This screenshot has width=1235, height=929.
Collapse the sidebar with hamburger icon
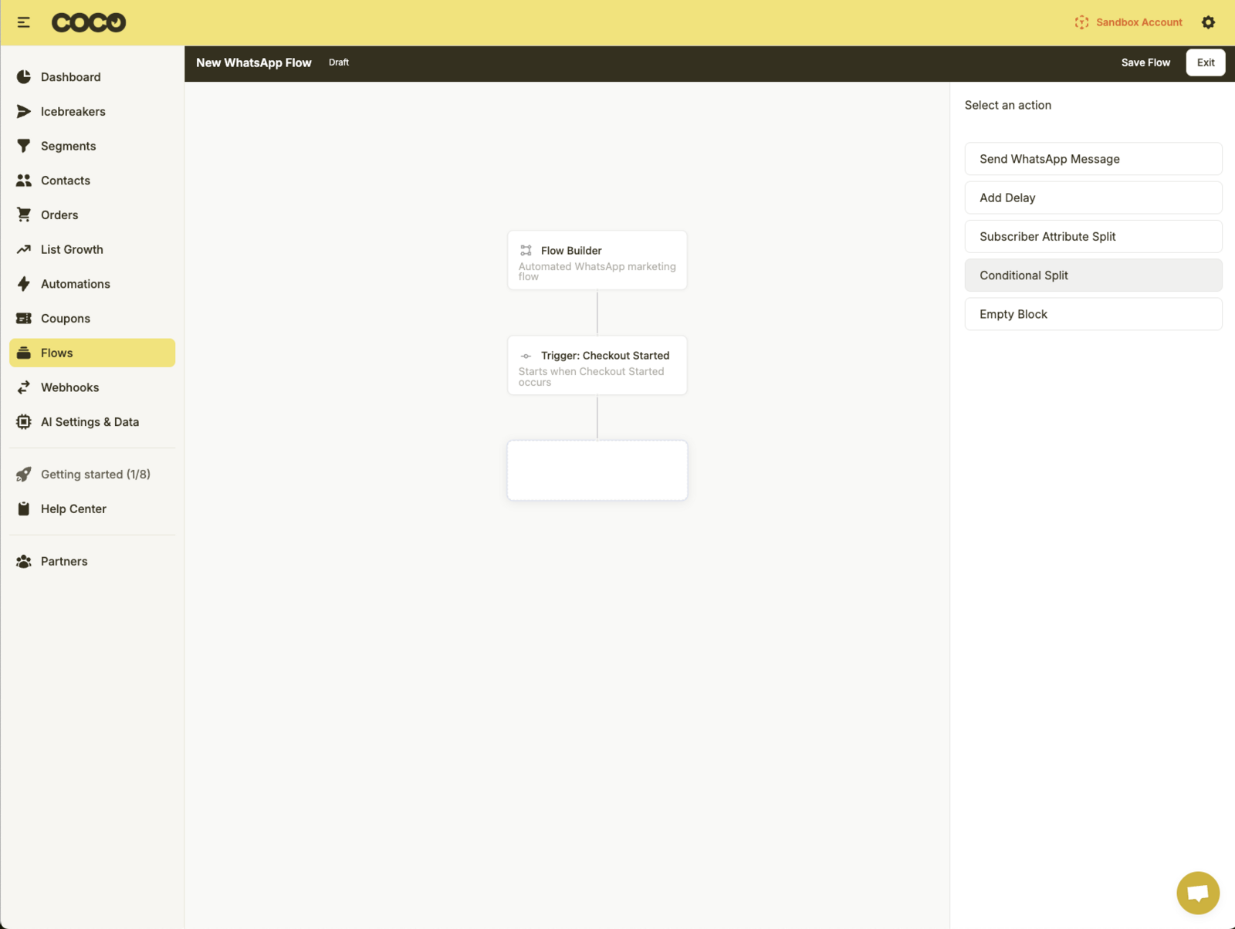23,22
